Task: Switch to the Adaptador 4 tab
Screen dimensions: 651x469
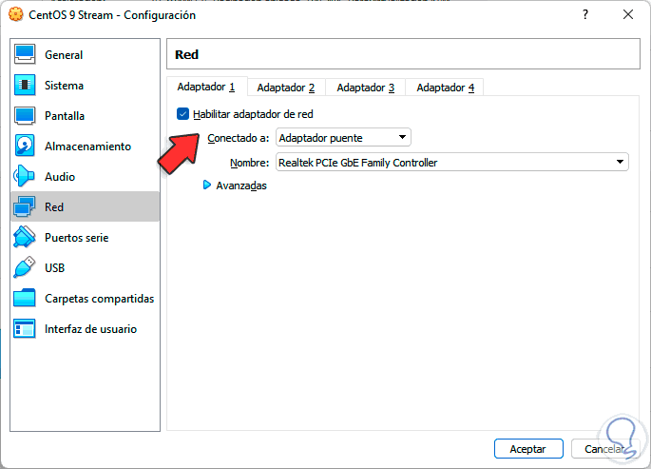Action: click(445, 88)
